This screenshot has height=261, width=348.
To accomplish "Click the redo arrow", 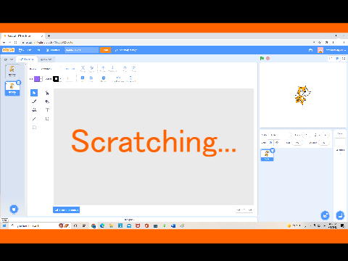I will tap(73, 69).
